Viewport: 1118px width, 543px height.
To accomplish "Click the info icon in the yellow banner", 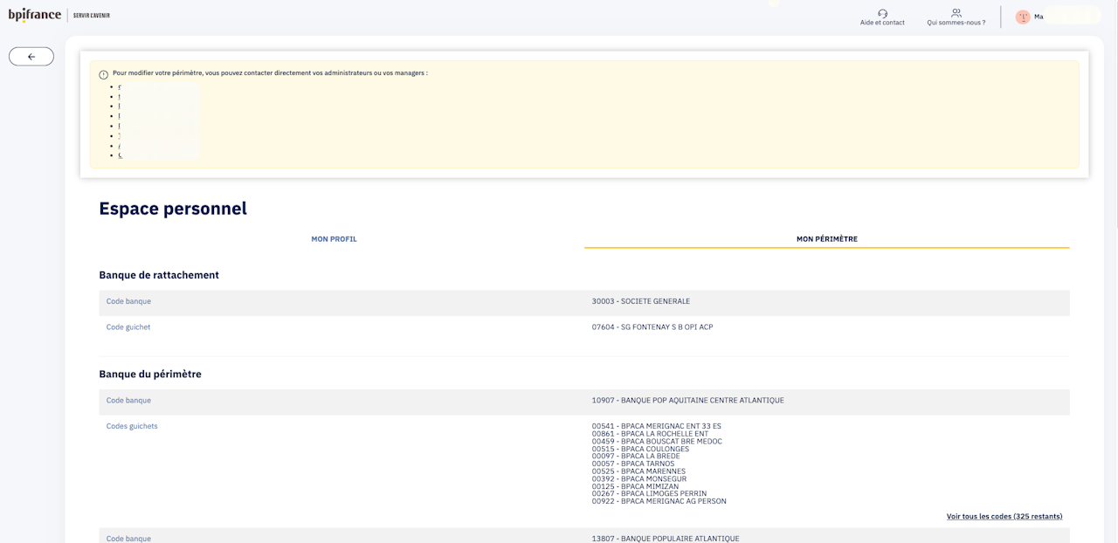I will click(x=104, y=75).
